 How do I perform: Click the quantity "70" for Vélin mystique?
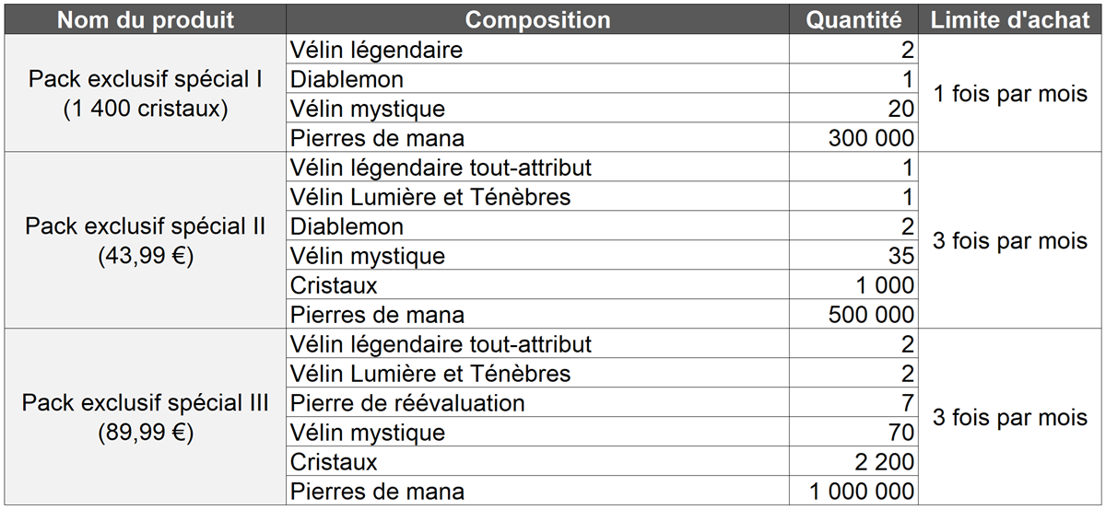[x=901, y=433]
